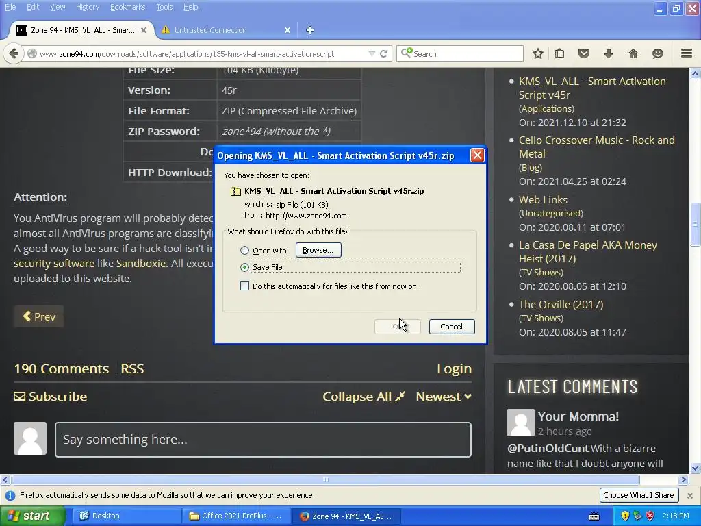Viewport: 701px width, 526px height.
Task: Click the info icon in notification bar
Action: point(10,496)
